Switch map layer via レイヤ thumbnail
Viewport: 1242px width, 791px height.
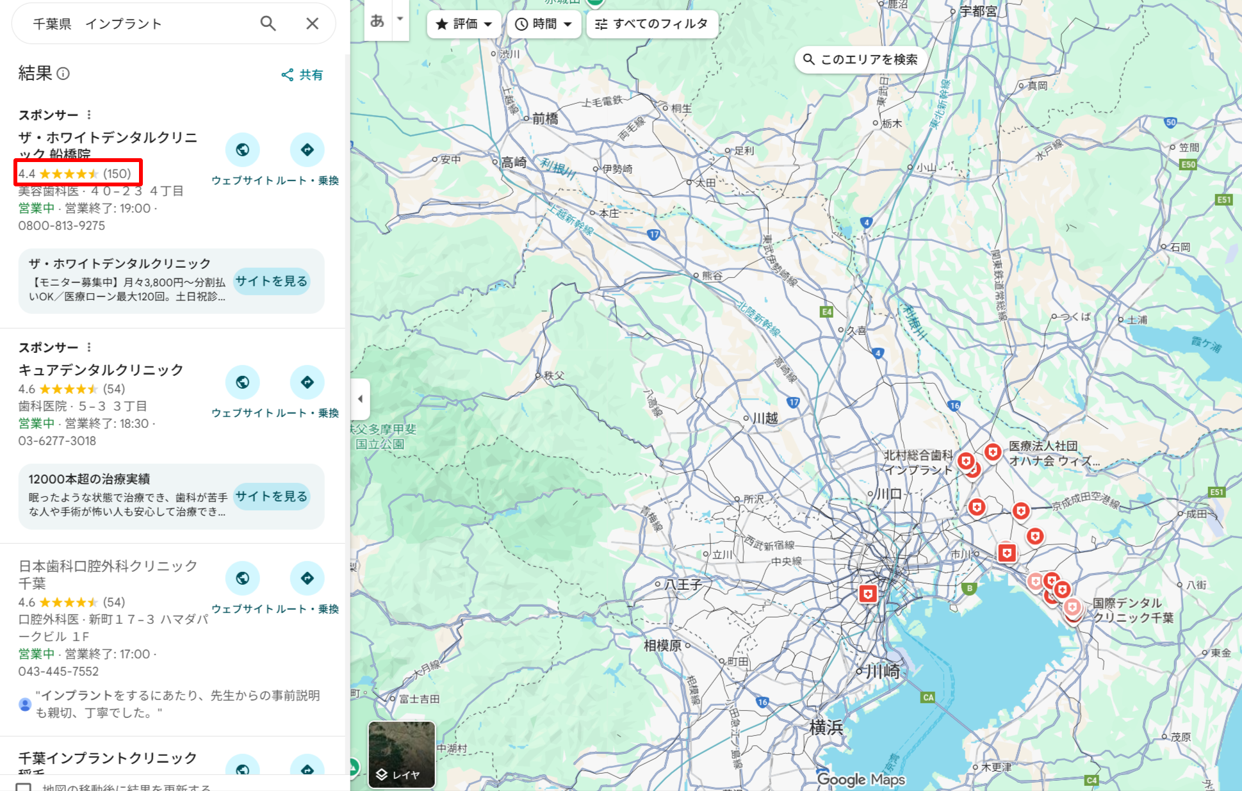click(x=402, y=754)
